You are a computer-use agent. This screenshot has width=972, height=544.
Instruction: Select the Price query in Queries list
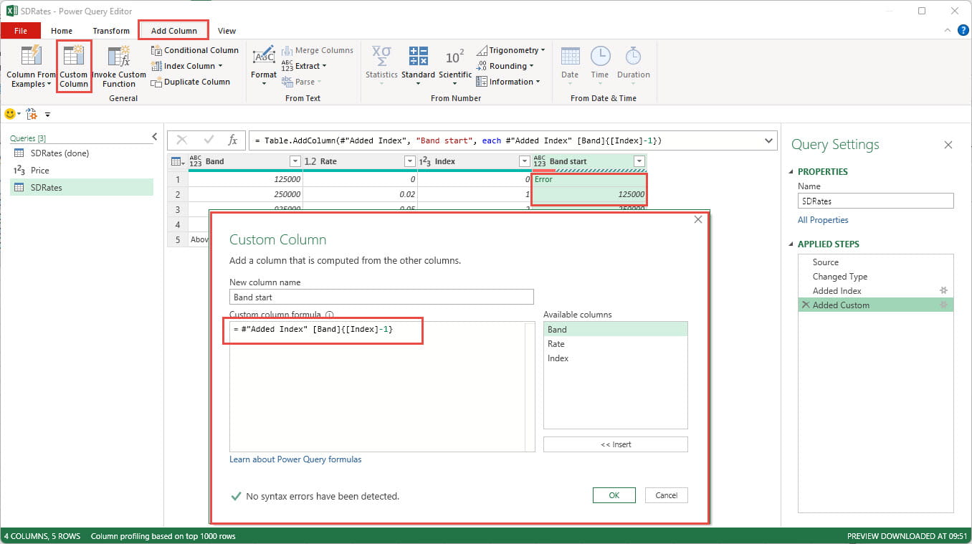coord(40,171)
